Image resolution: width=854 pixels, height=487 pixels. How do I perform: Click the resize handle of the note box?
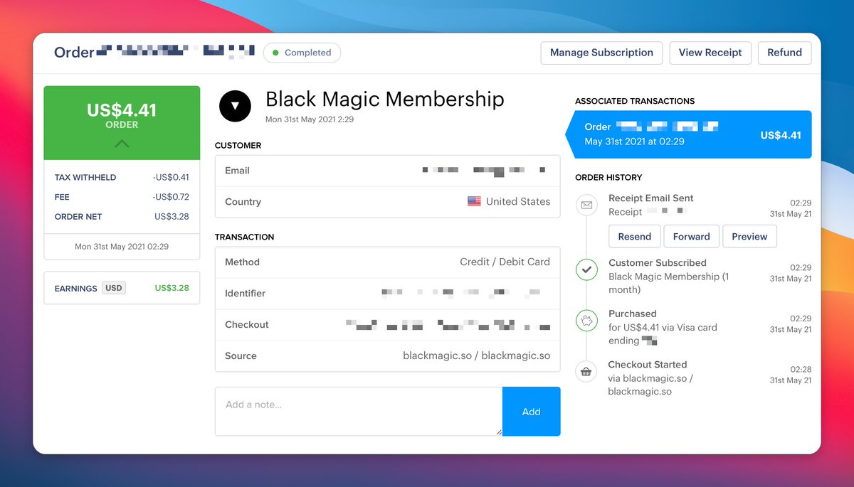(498, 432)
